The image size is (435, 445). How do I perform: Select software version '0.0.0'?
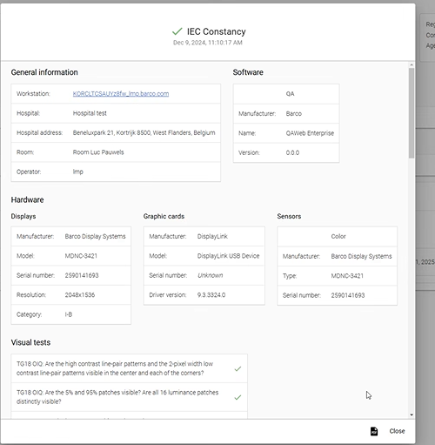tap(292, 152)
